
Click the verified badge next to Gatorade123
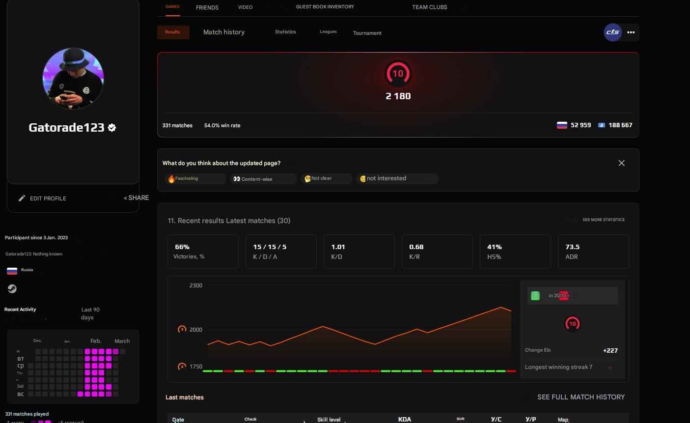(x=111, y=128)
